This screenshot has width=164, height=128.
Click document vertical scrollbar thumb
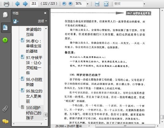(x=162, y=117)
